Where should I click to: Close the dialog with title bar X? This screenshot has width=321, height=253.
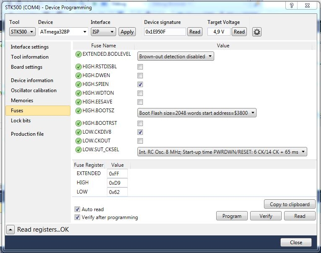coord(307,5)
